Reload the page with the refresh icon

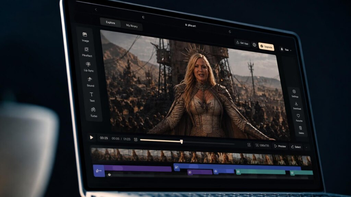[230, 32]
